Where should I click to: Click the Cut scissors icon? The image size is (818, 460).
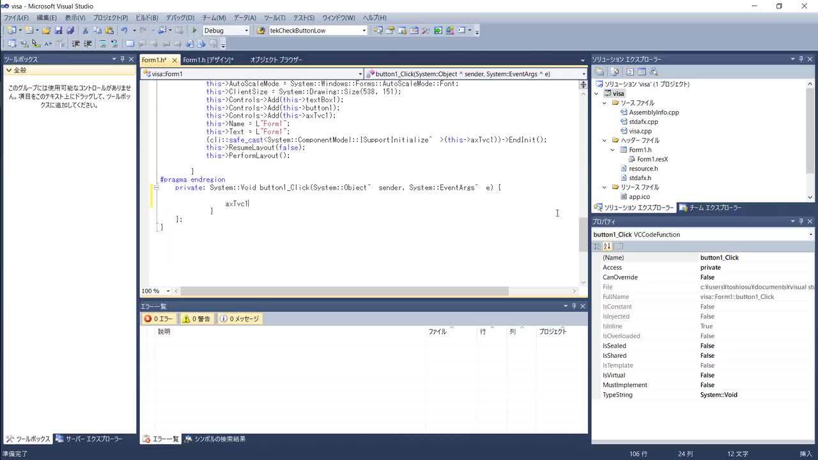click(x=85, y=31)
